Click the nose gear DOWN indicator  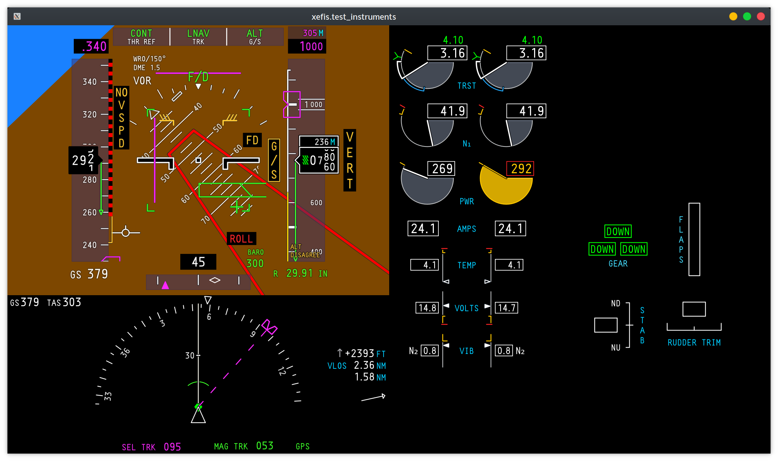[618, 231]
